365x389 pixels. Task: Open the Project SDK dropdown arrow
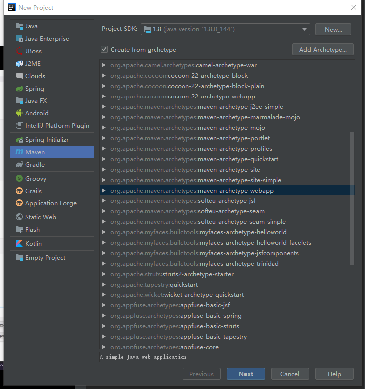304,29
